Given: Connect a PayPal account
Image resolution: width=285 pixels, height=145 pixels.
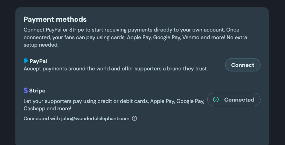Looking at the screenshot, I should [243, 65].
